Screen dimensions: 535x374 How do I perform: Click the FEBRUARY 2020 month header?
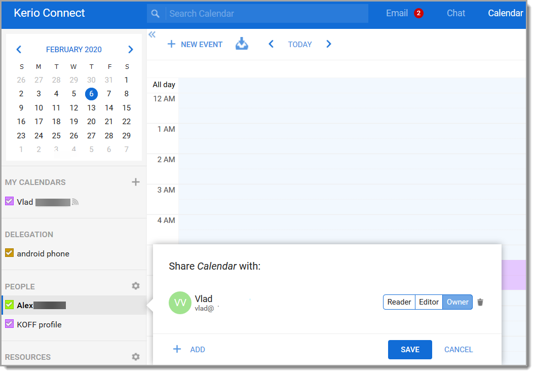tap(73, 50)
